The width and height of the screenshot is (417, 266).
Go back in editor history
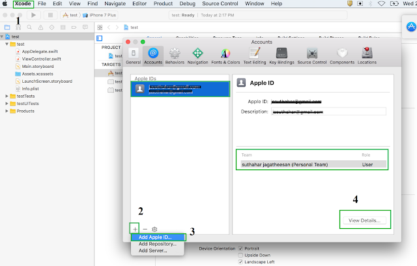pos(109,27)
